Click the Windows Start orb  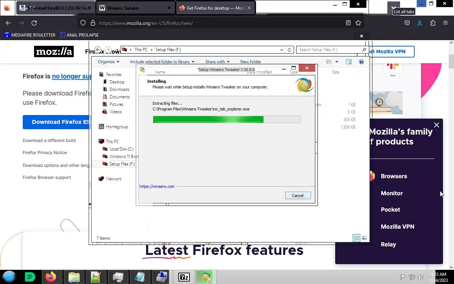coord(9,277)
